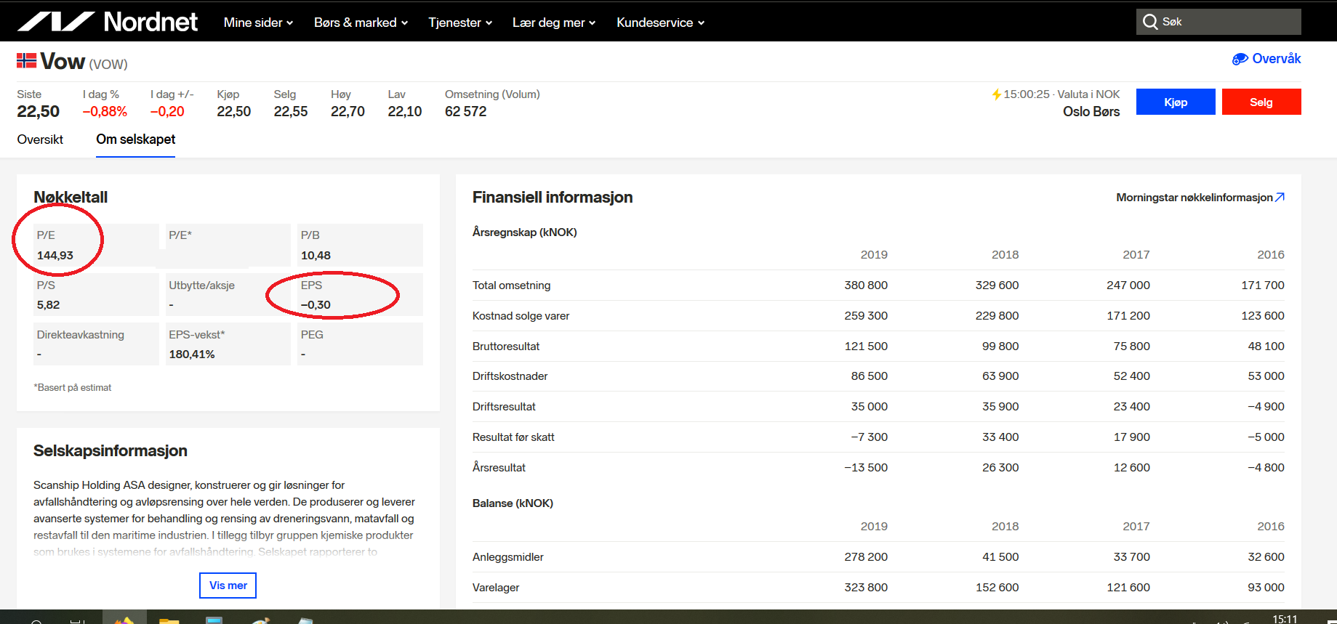Click into the Søk search field

tap(1218, 22)
